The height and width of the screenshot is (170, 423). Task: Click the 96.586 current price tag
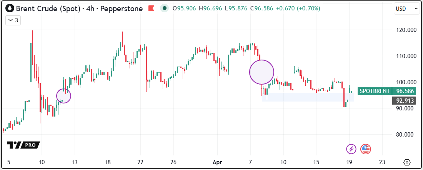[x=405, y=91]
